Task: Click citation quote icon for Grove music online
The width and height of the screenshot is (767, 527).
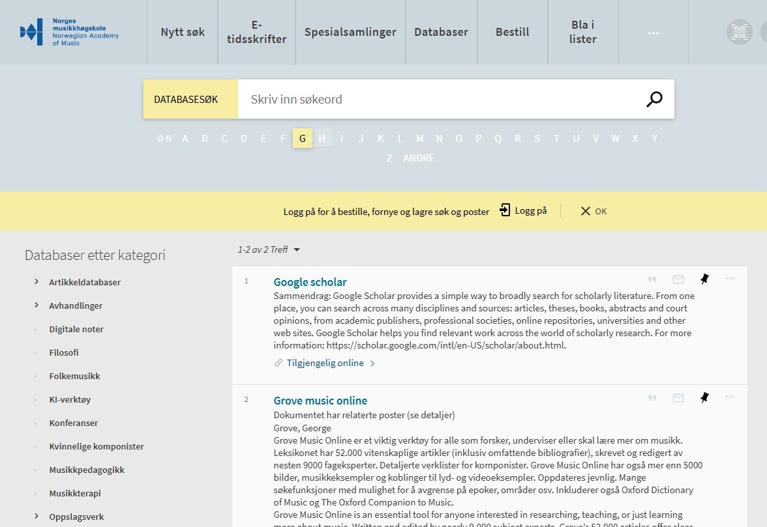Action: point(652,398)
